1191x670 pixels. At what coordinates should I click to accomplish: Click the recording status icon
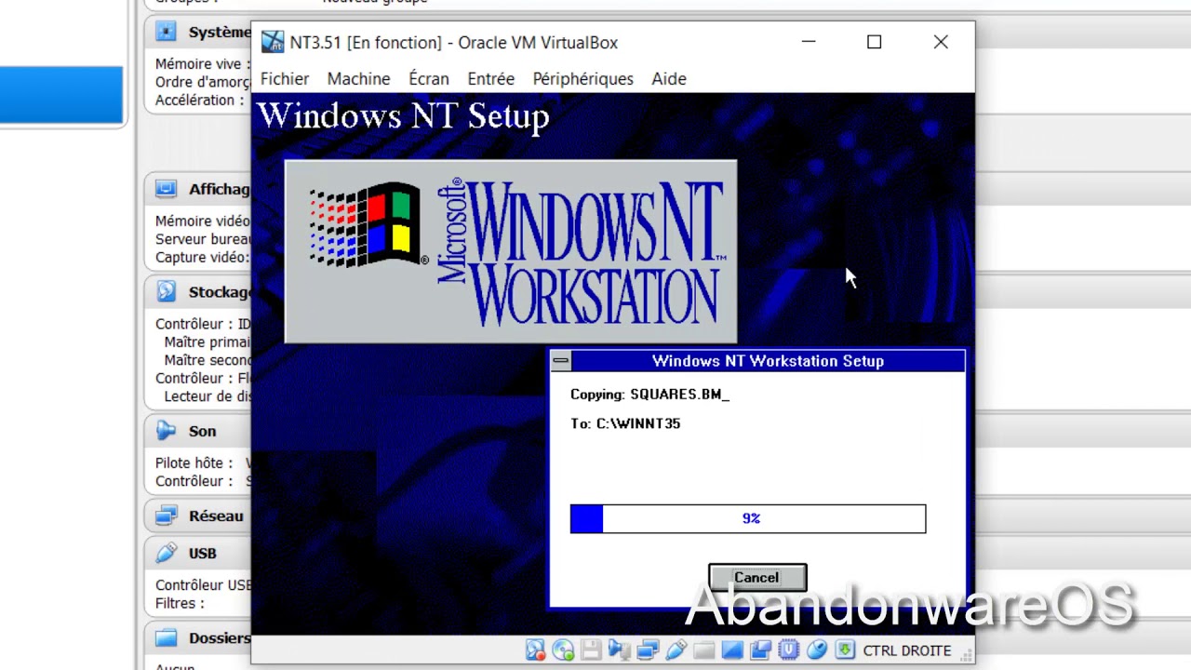(x=760, y=650)
